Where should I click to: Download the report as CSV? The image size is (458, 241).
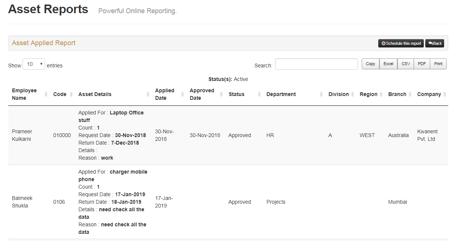tap(406, 64)
